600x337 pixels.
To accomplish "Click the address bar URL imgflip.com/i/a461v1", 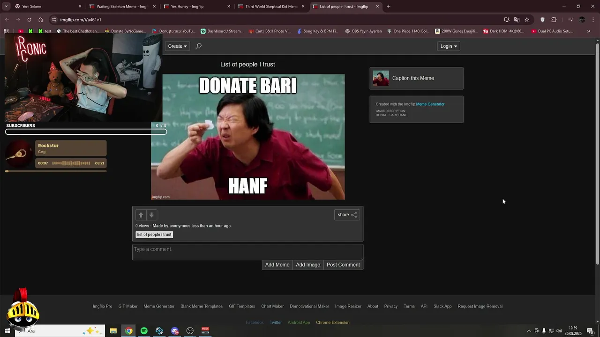I will pos(81,20).
